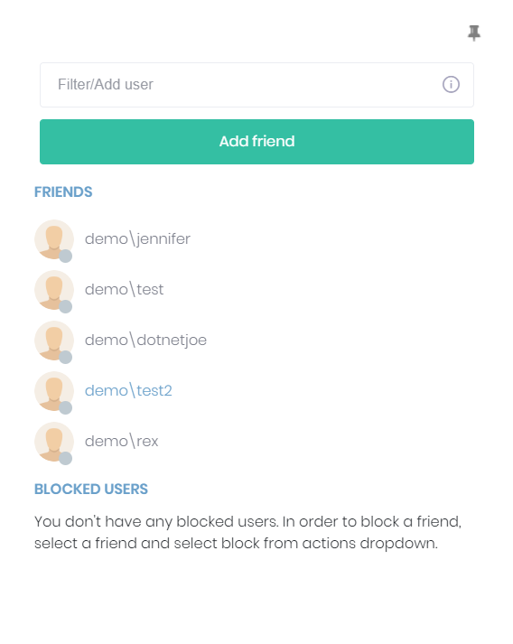Click the BLOCKED USERS section heading

[91, 489]
